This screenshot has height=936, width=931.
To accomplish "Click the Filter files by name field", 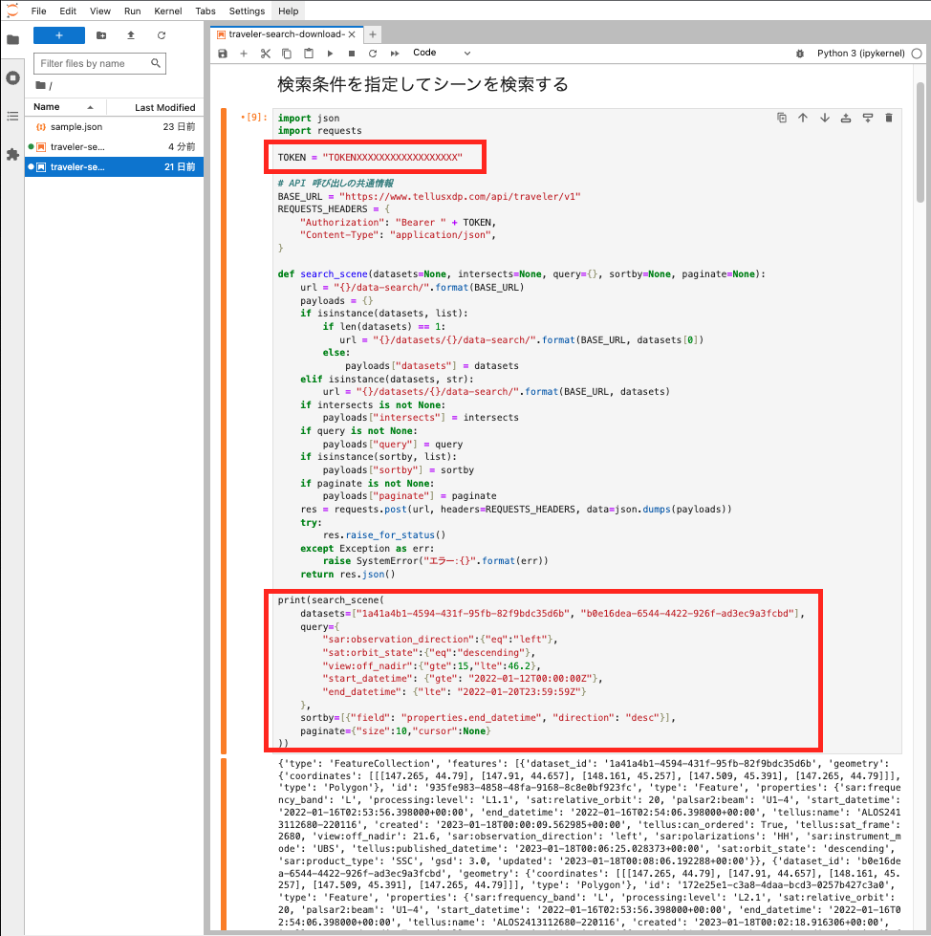I will [x=99, y=63].
